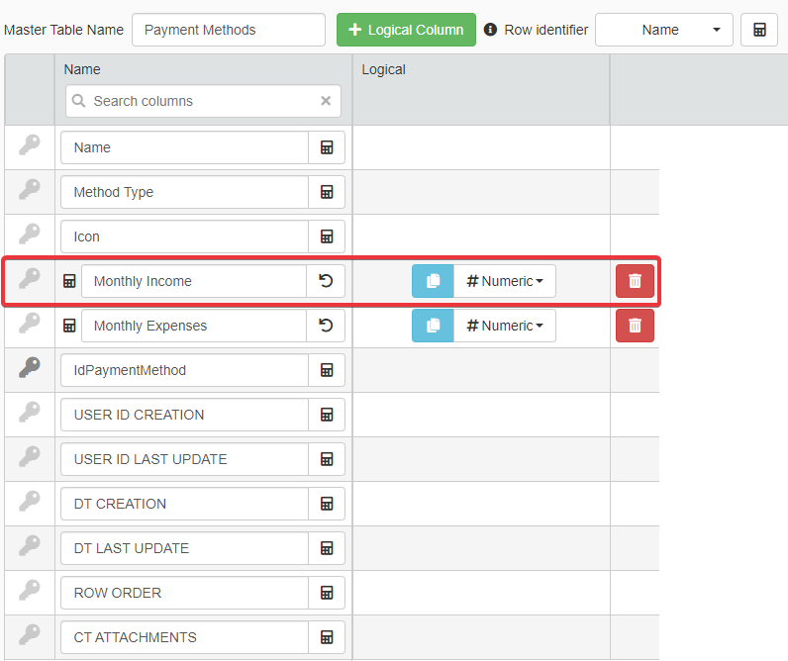Open Numeric type dropdown for Monthly Income
The width and height of the screenshot is (788, 661).
[x=505, y=281]
